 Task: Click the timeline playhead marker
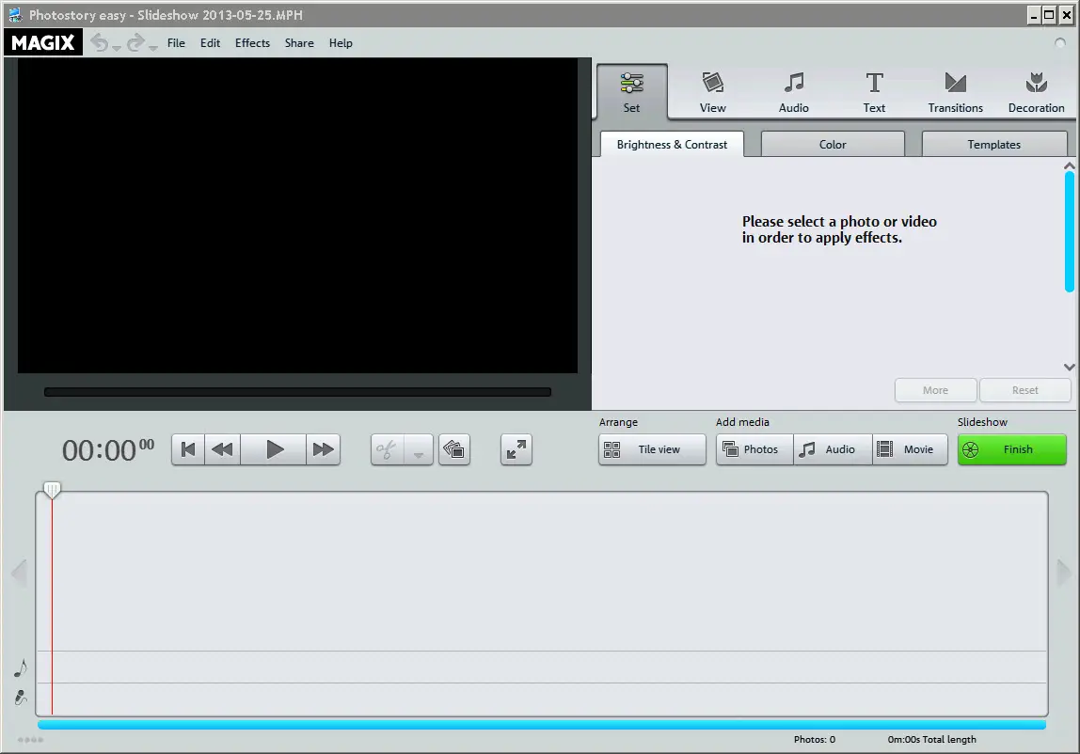tap(52, 490)
